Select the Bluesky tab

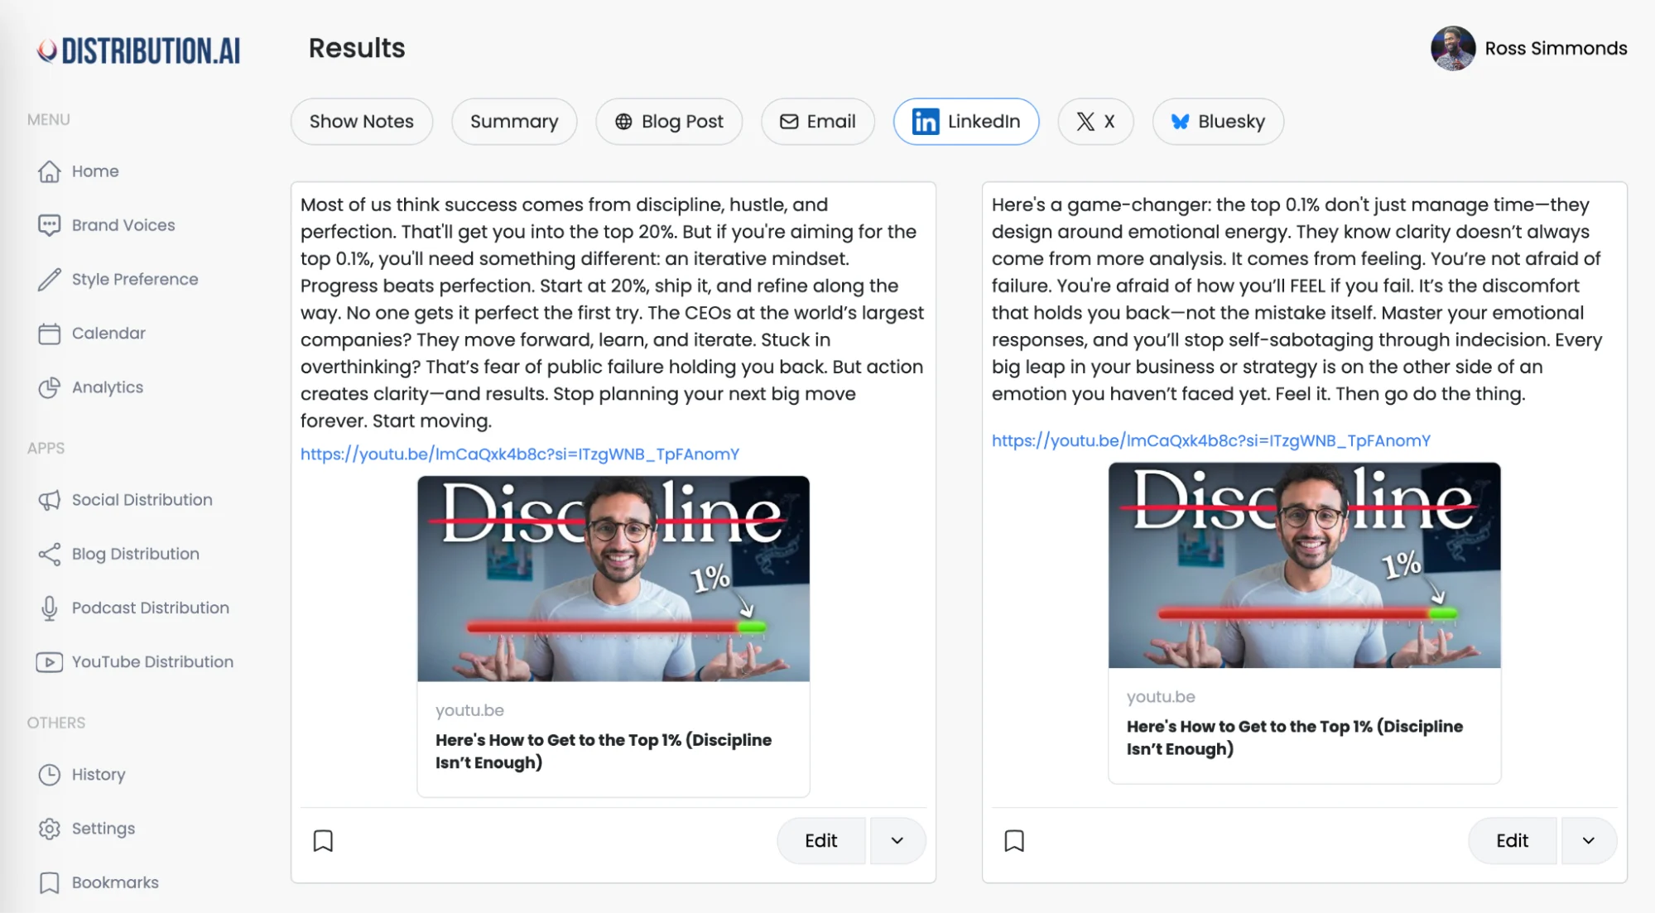point(1218,122)
